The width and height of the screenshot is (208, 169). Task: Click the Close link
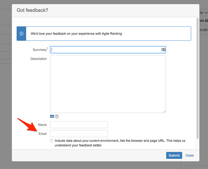[x=189, y=155]
